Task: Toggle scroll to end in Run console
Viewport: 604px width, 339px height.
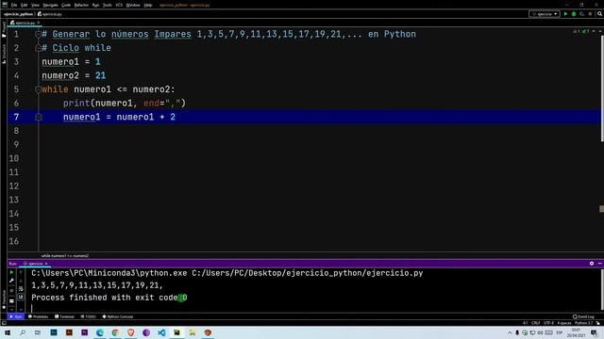Action: point(21,298)
